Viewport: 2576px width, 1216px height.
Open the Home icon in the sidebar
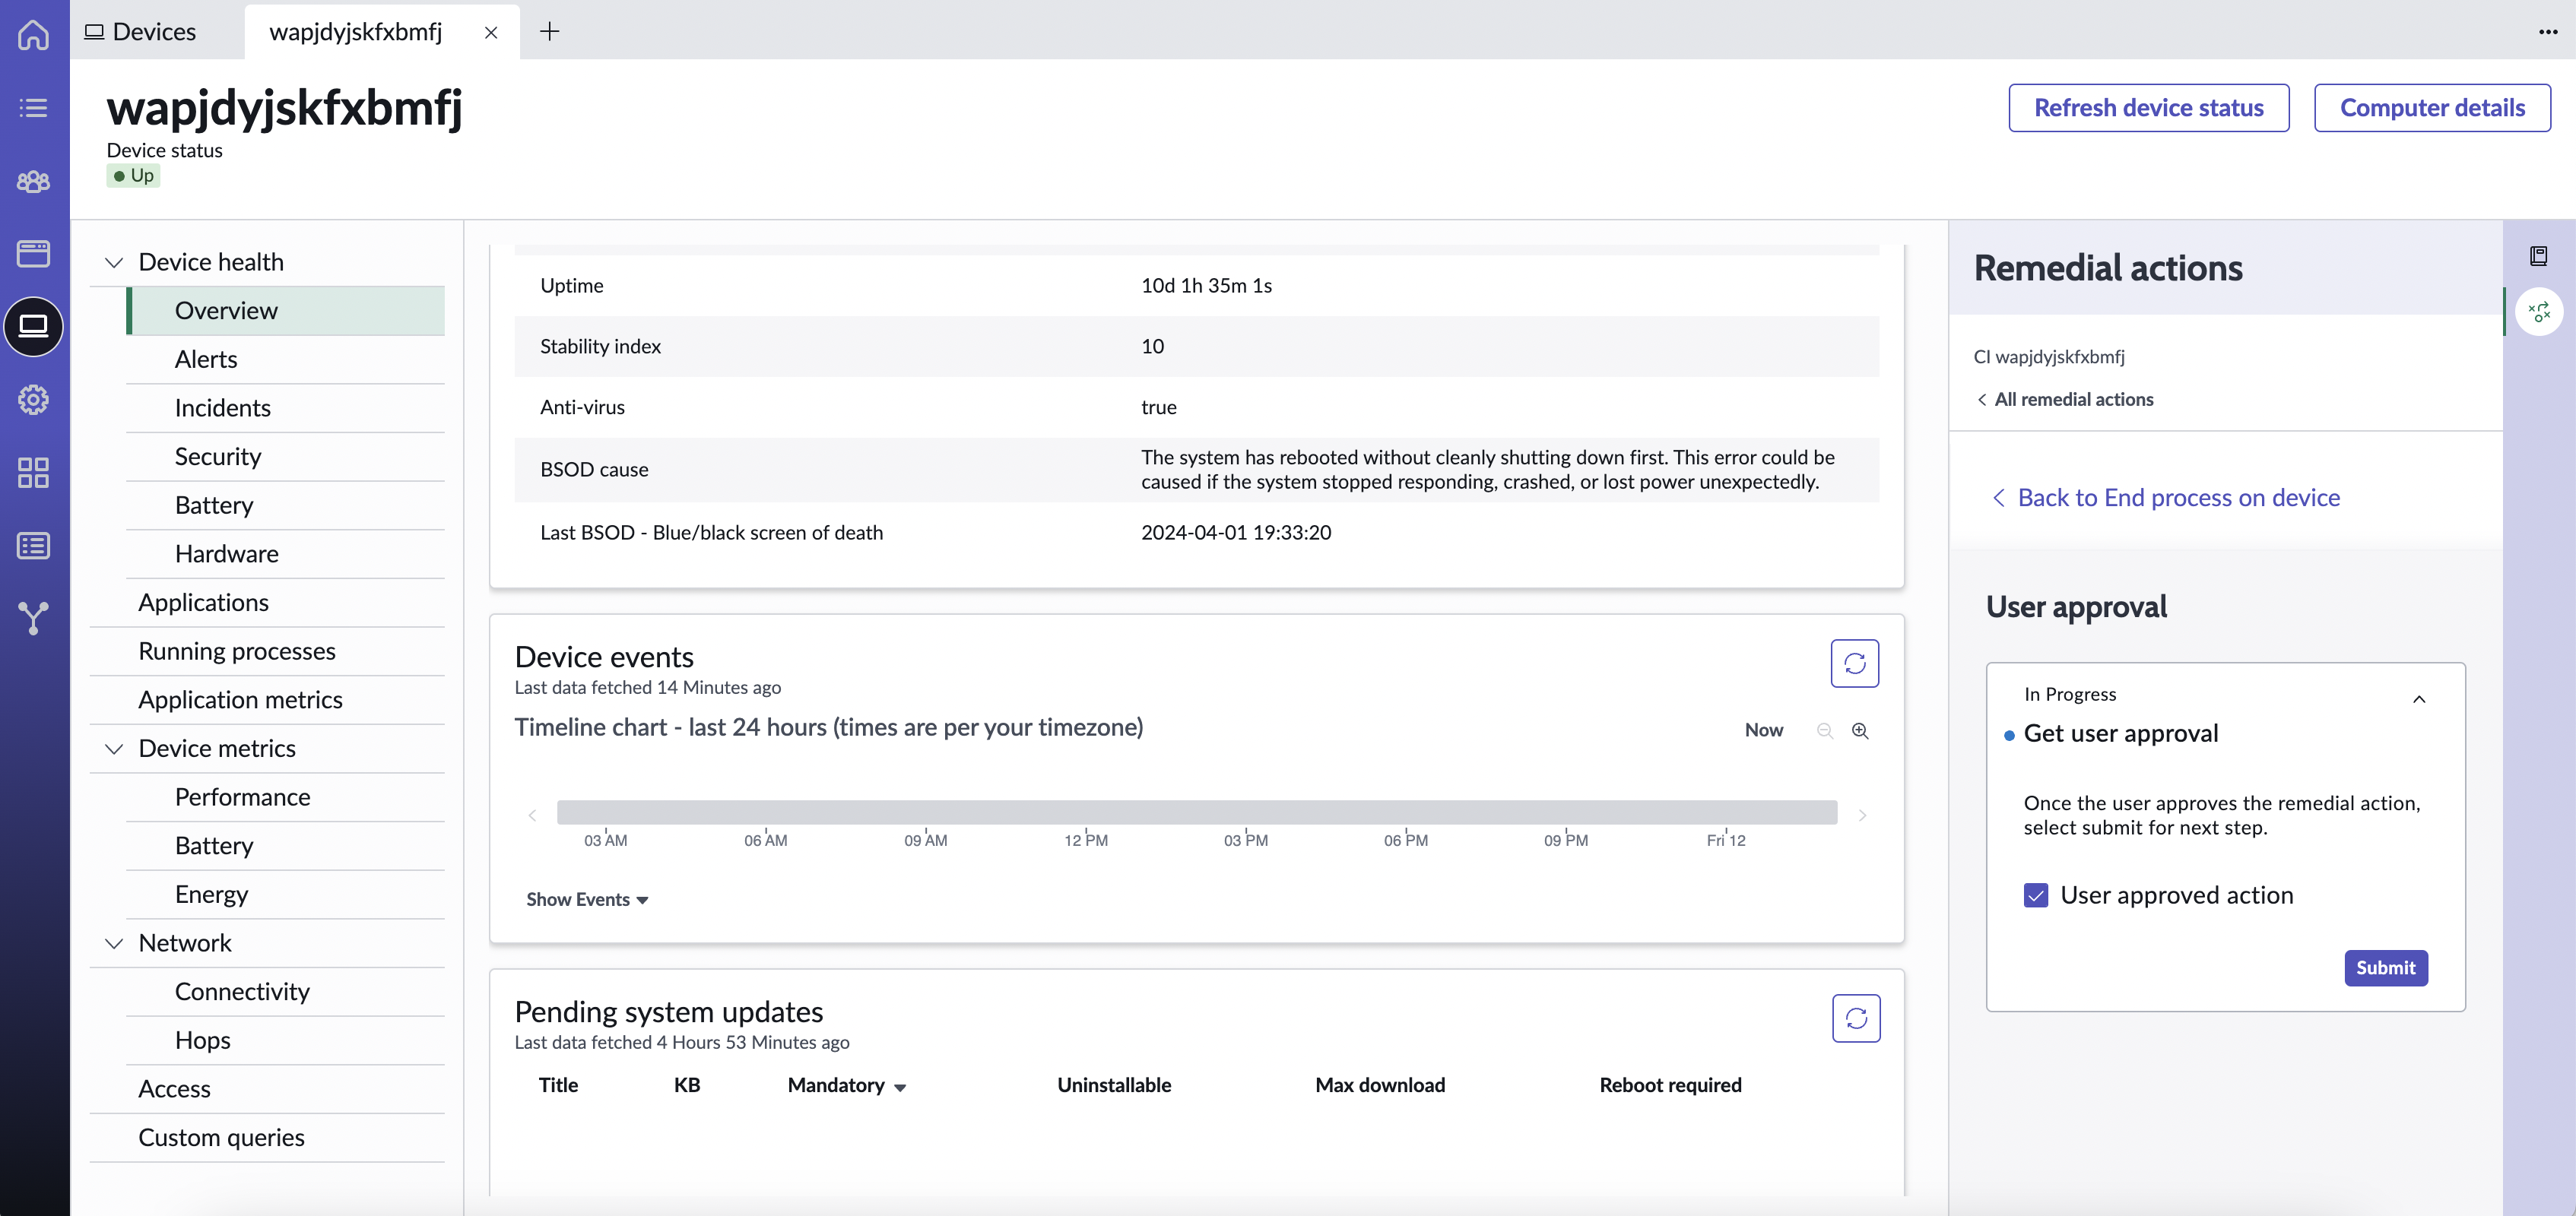(33, 35)
